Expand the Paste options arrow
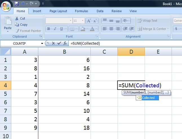Viewport: 182px width, 139px height. point(8,32)
